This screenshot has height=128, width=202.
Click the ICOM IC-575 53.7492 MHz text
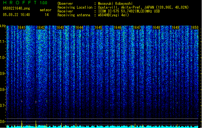(x=129, y=11)
